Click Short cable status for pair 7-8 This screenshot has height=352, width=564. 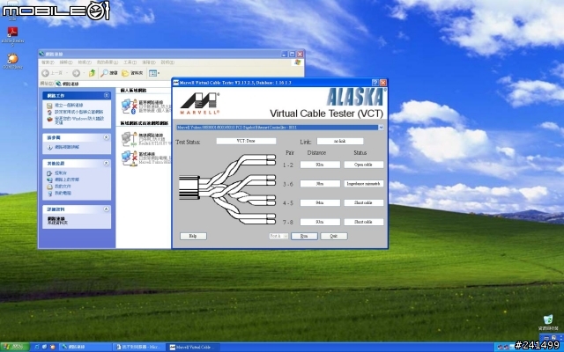tap(364, 222)
